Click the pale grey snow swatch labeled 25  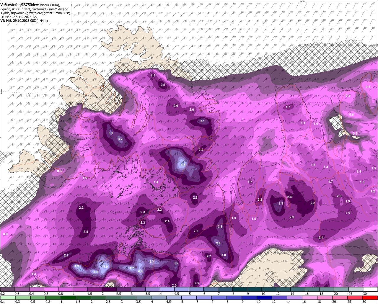click(356, 290)
